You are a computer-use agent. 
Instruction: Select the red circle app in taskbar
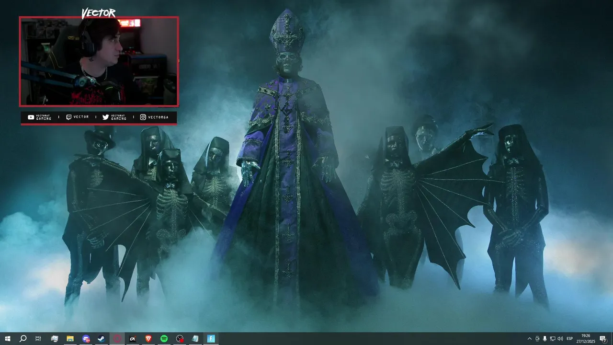point(117,339)
